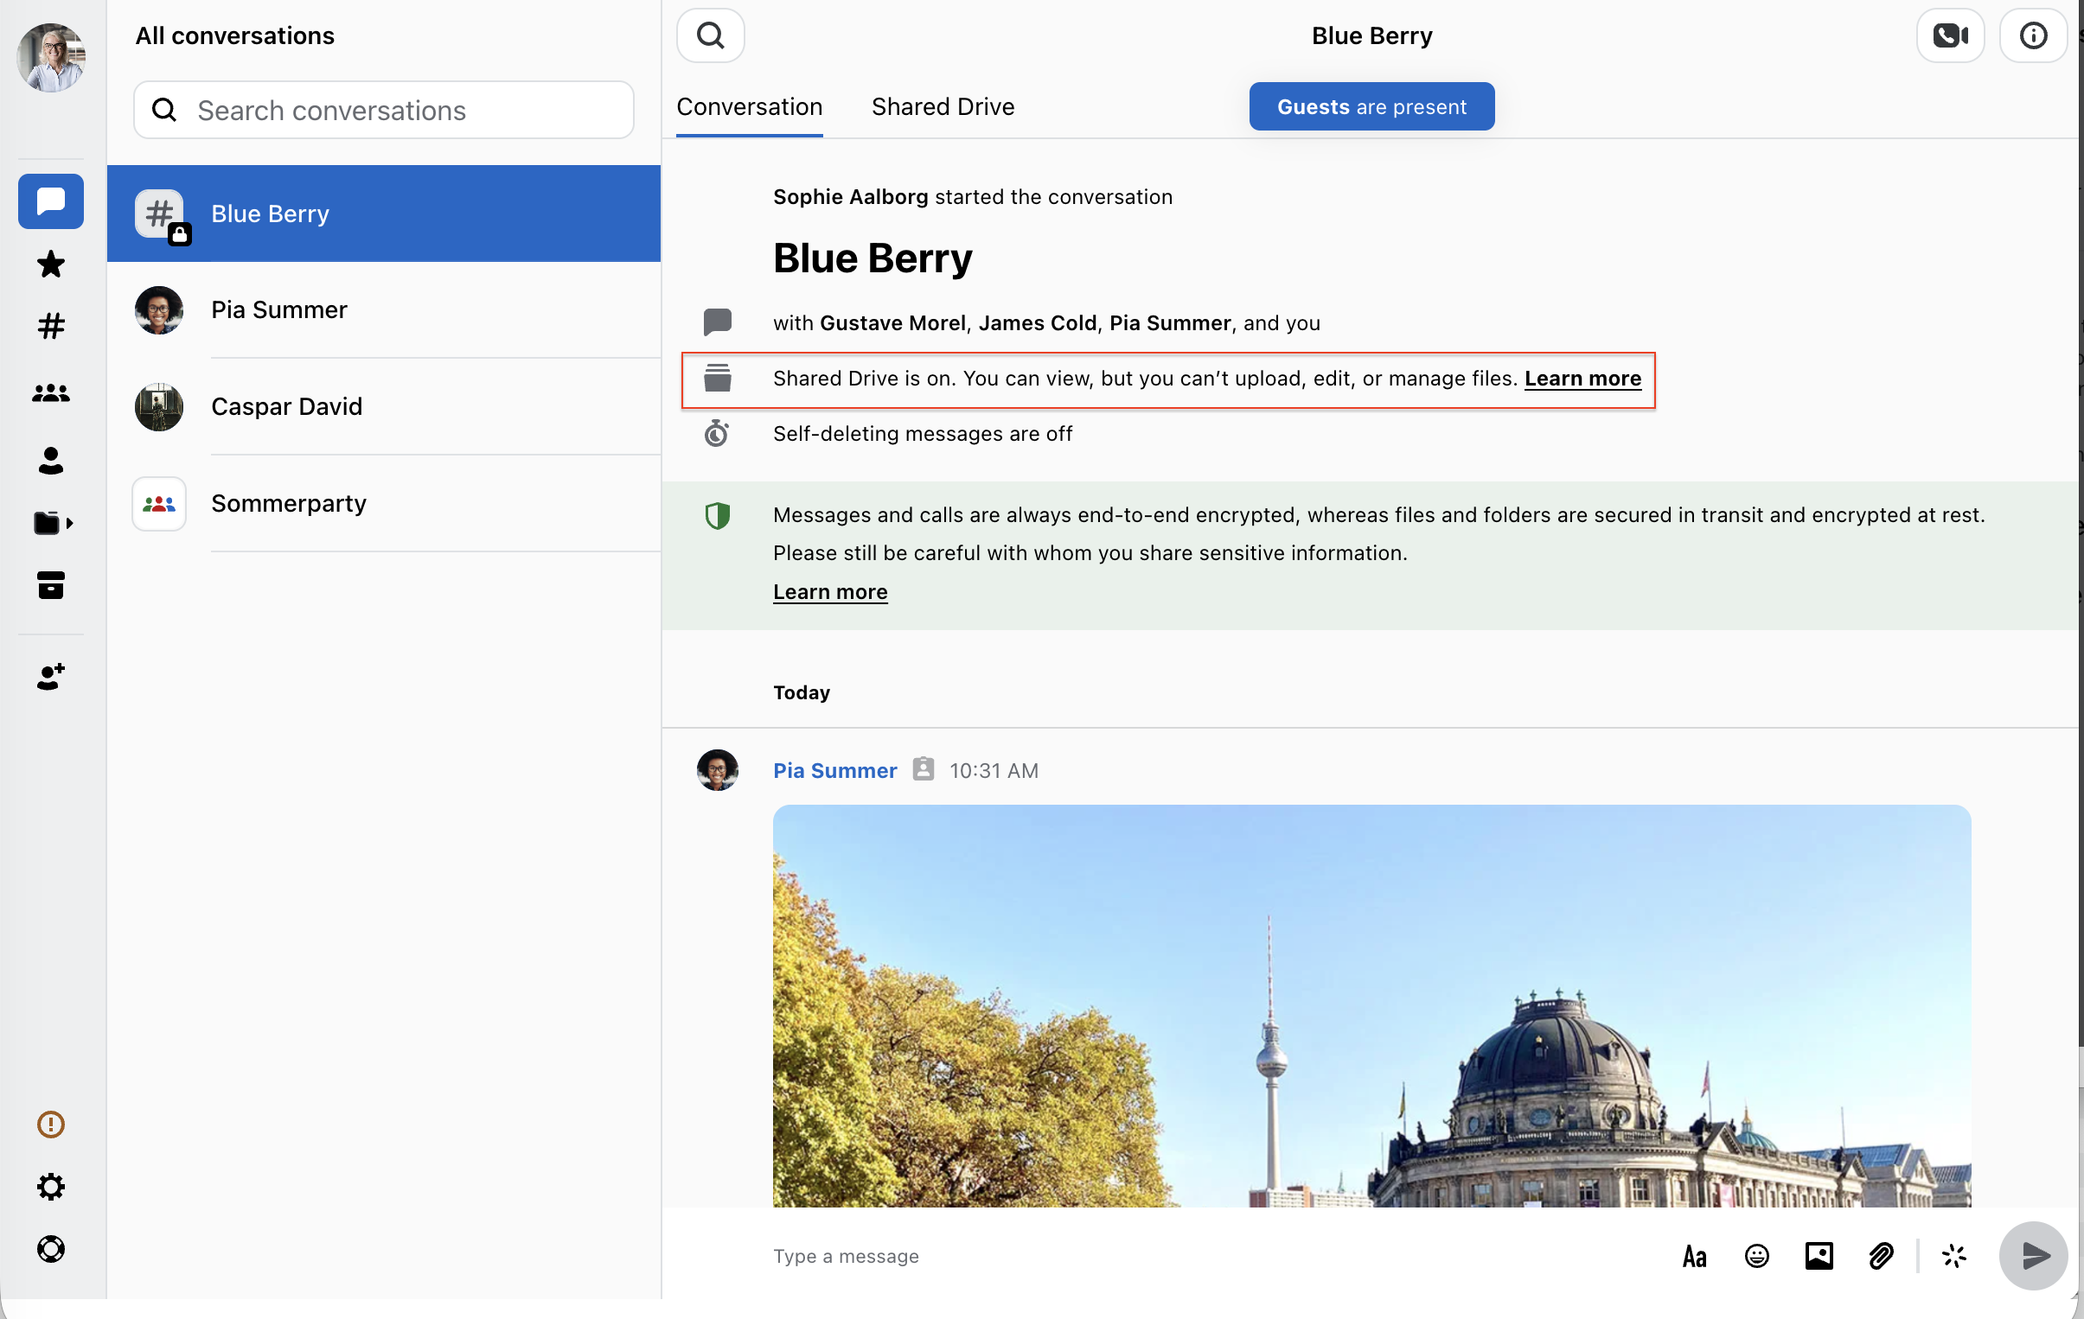The image size is (2084, 1319).
Task: Switch to the Conversation tab
Action: click(750, 106)
